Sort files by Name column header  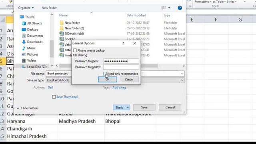coord(63,15)
